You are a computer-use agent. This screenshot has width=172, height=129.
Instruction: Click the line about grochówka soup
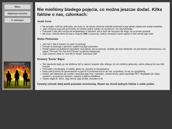[88, 29]
